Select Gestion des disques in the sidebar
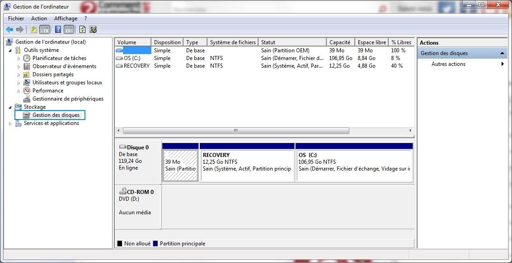Screen dimensions: 512x263 54,115
